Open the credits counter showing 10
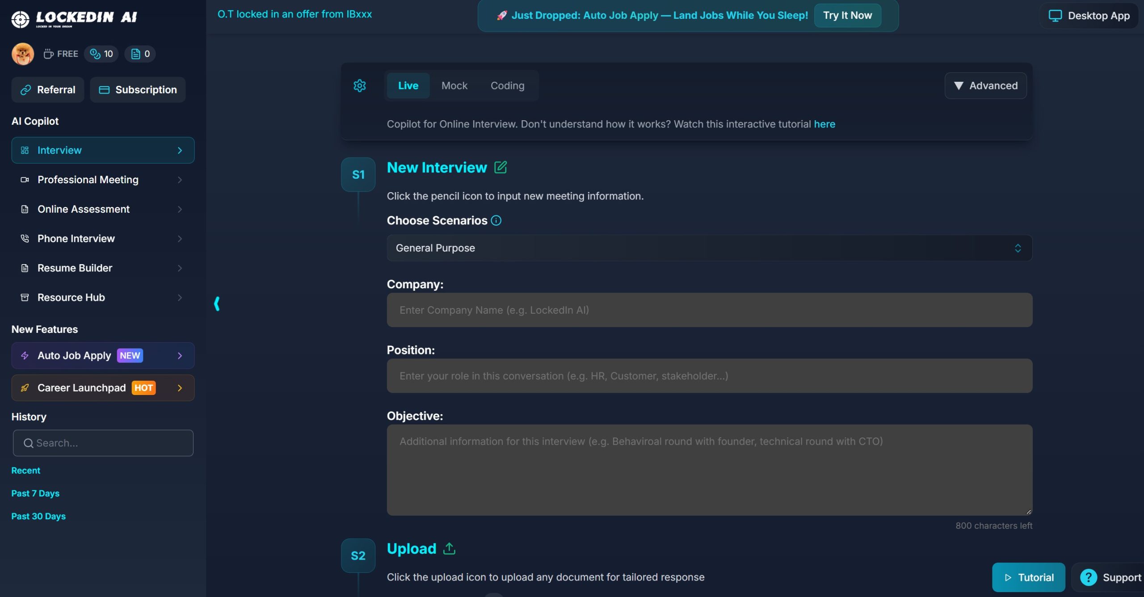Screen dimensions: 1144x597 tap(101, 54)
